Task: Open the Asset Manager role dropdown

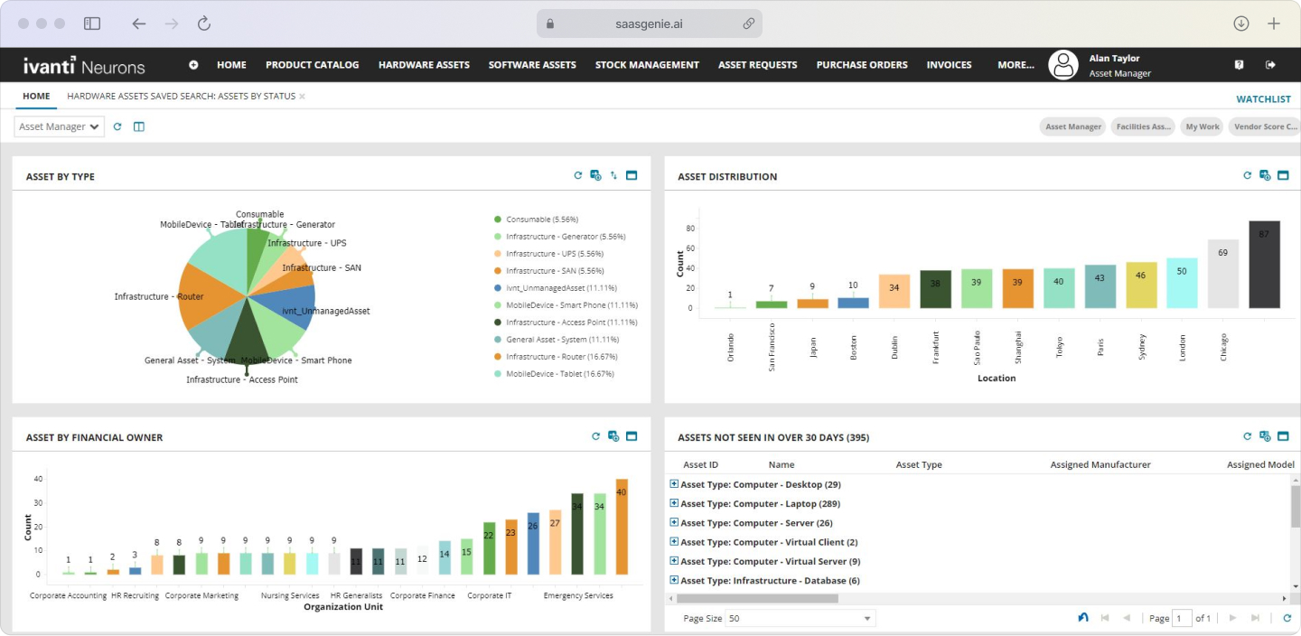Action: pos(60,126)
